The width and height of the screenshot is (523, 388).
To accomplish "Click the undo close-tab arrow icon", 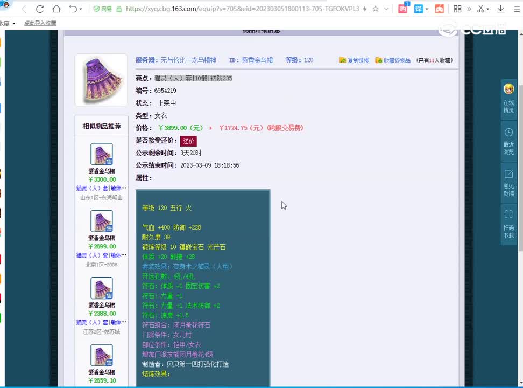I will pos(73,9).
